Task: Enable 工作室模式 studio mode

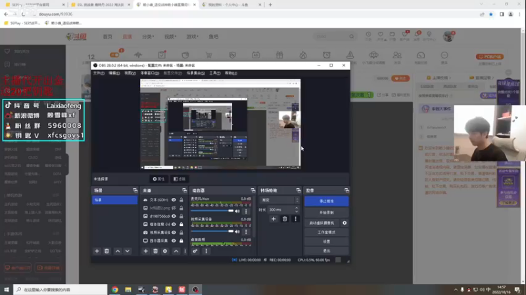Action: 326,233
